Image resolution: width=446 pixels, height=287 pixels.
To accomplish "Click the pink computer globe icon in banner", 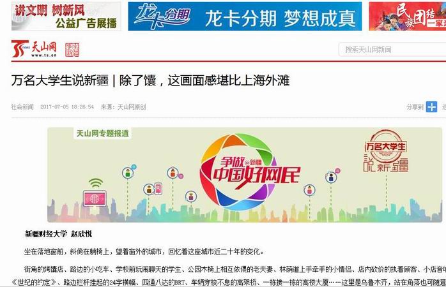I will 95,199.
